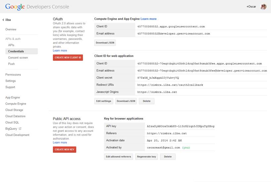Click Learn more under Public API access

(60, 142)
